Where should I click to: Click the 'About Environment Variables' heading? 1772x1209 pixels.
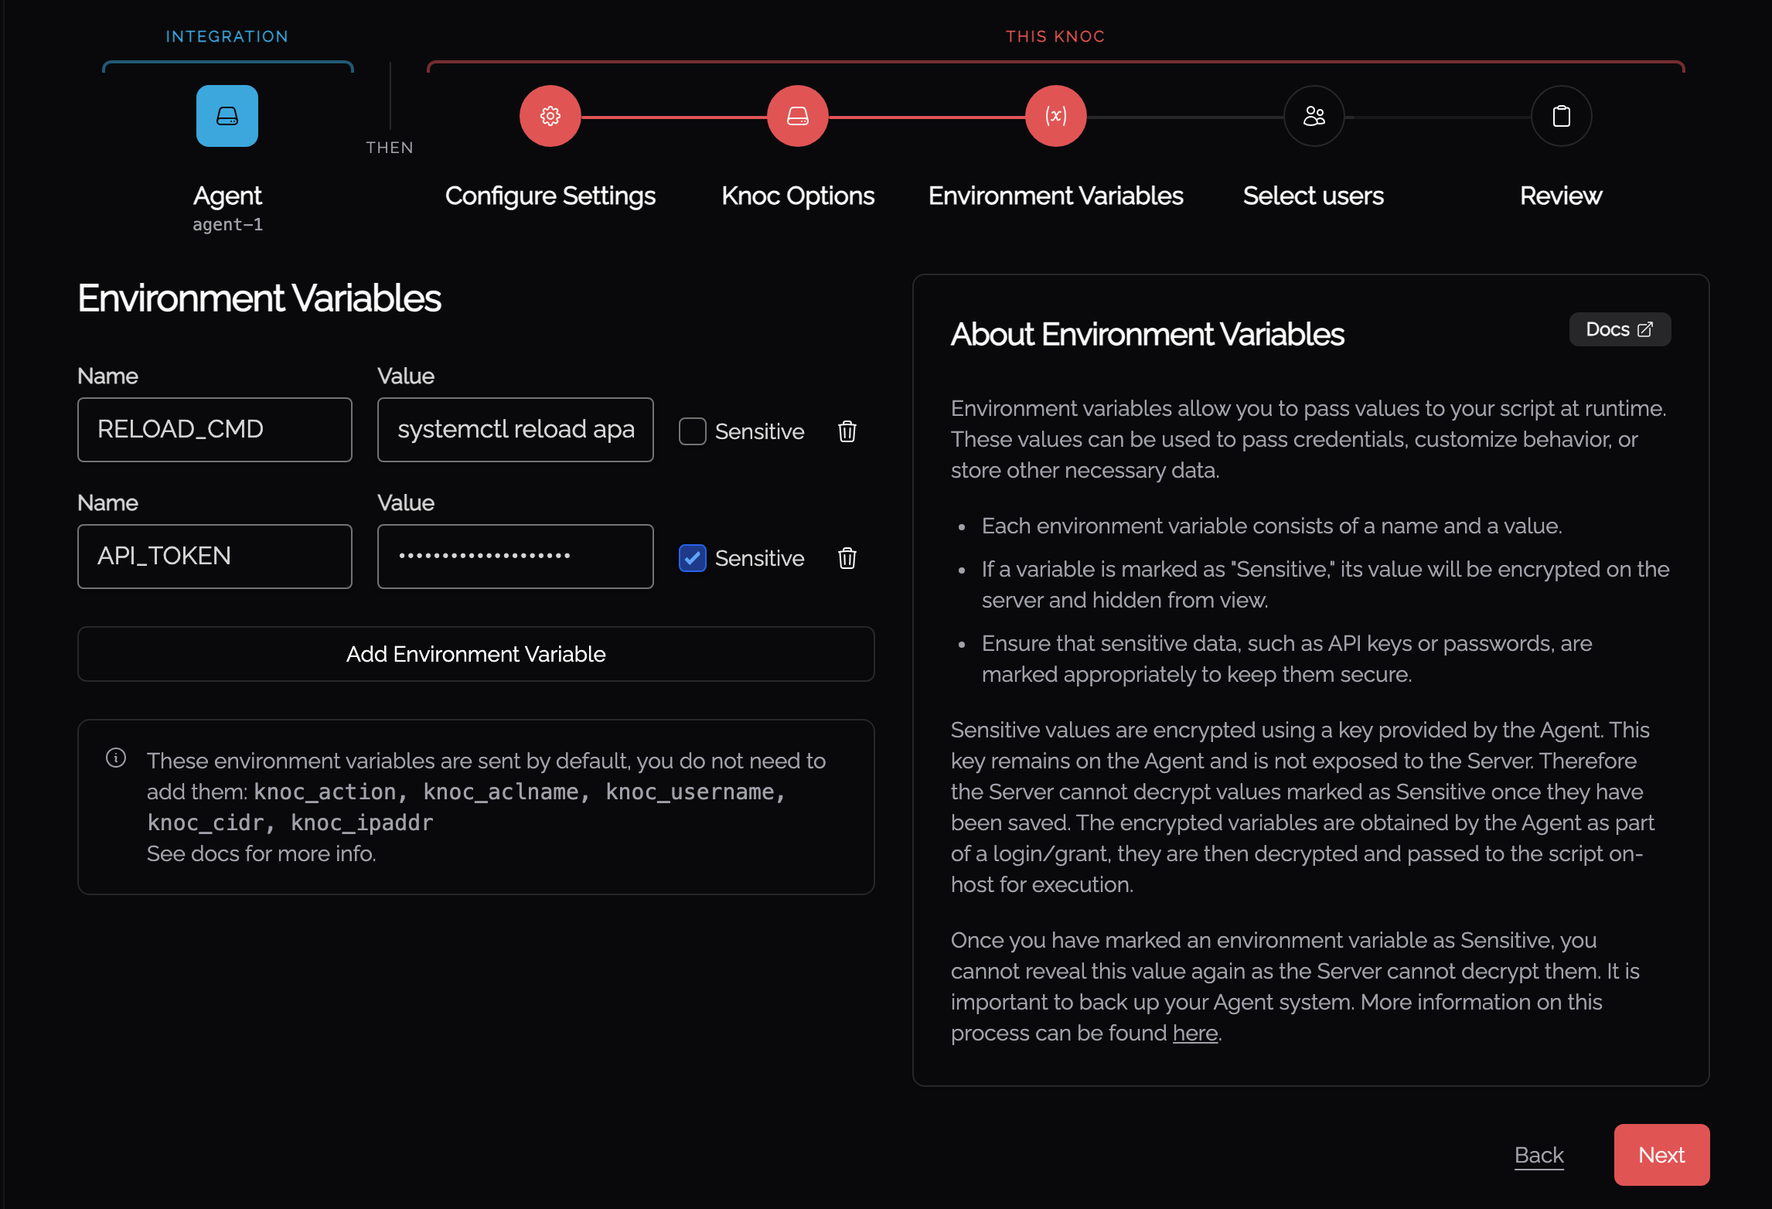(x=1147, y=335)
